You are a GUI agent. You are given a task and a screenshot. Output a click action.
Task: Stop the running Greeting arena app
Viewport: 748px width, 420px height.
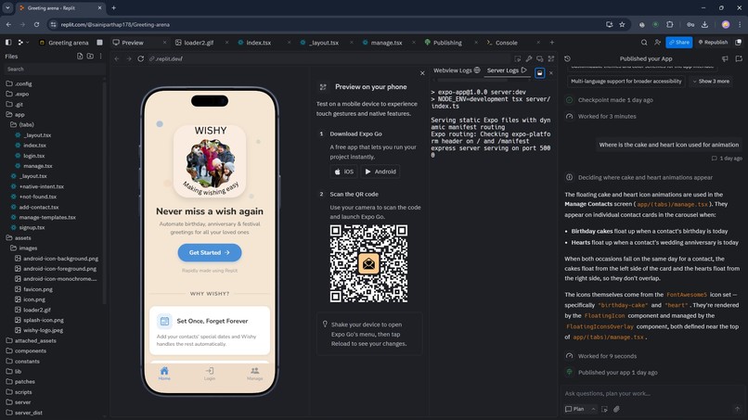tap(99, 43)
